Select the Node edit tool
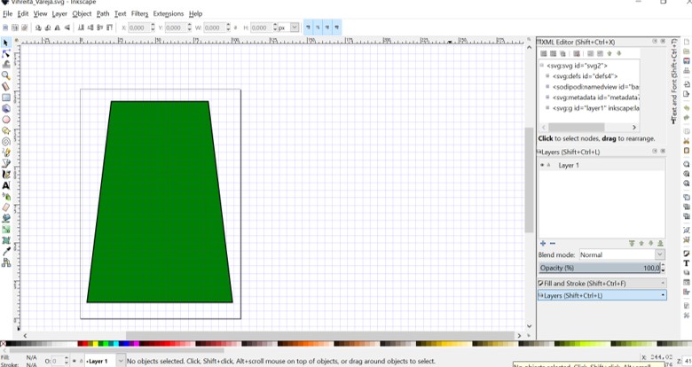The image size is (692, 367). (x=5, y=53)
